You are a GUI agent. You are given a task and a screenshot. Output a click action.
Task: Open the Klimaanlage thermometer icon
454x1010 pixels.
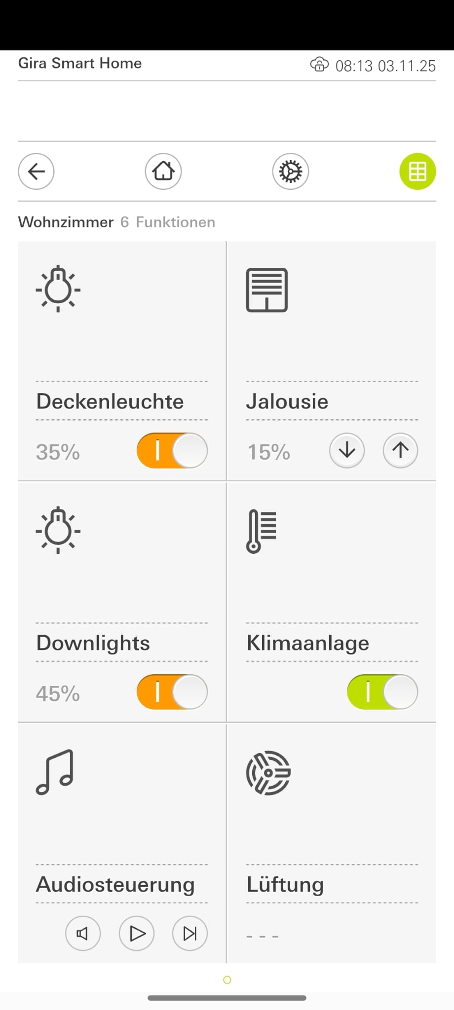pyautogui.click(x=262, y=532)
